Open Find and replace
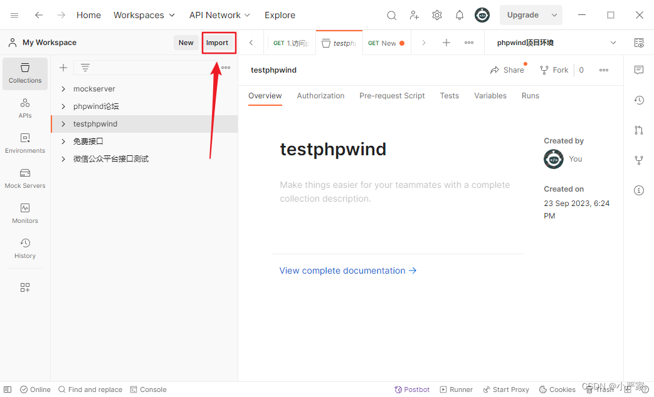This screenshot has width=654, height=397. [x=90, y=389]
